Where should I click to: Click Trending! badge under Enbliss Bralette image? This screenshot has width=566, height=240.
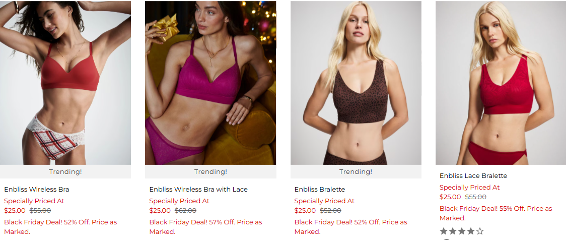coord(356,172)
